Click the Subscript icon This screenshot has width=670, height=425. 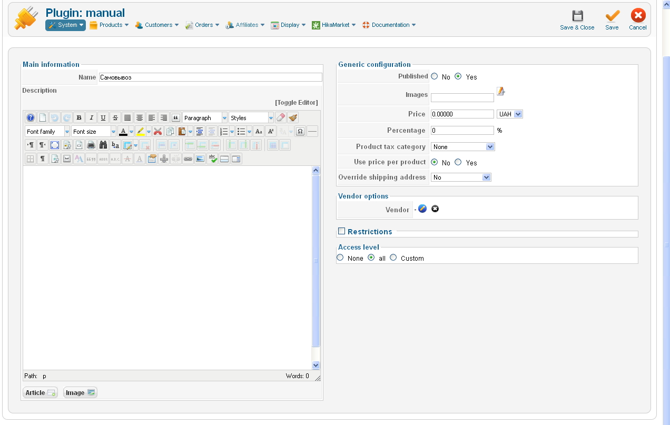[259, 131]
